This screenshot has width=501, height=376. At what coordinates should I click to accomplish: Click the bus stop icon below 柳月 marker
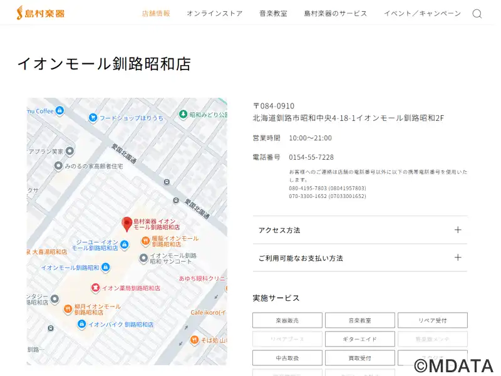[51, 328]
